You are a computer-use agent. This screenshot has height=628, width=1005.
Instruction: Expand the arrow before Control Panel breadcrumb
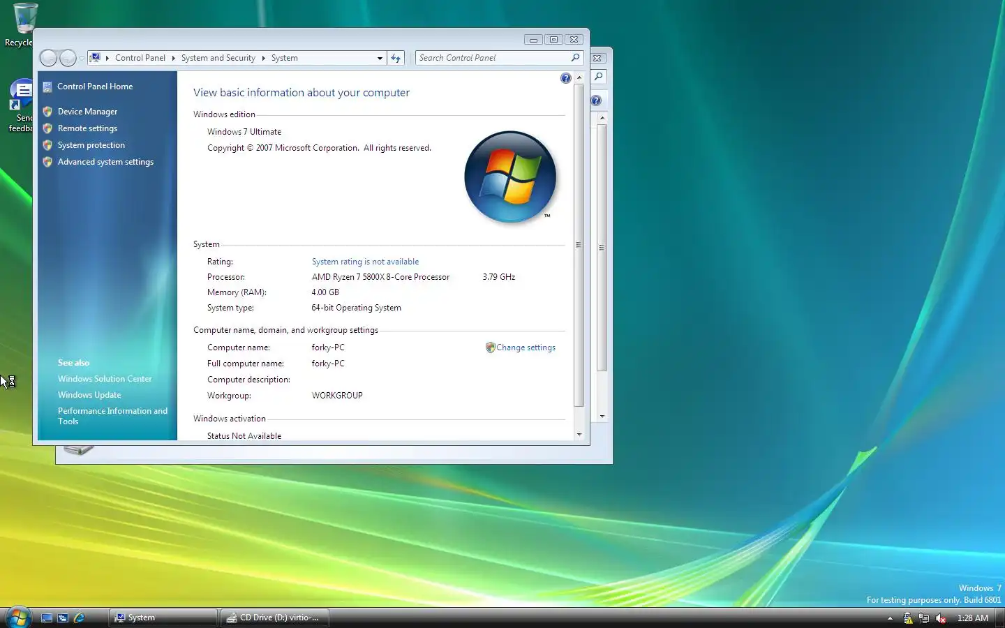(x=107, y=58)
